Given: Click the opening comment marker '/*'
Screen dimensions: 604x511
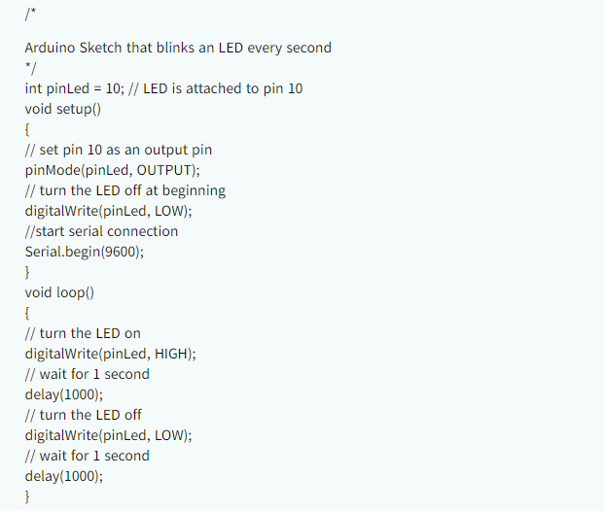Looking at the screenshot, I should pos(29,16).
